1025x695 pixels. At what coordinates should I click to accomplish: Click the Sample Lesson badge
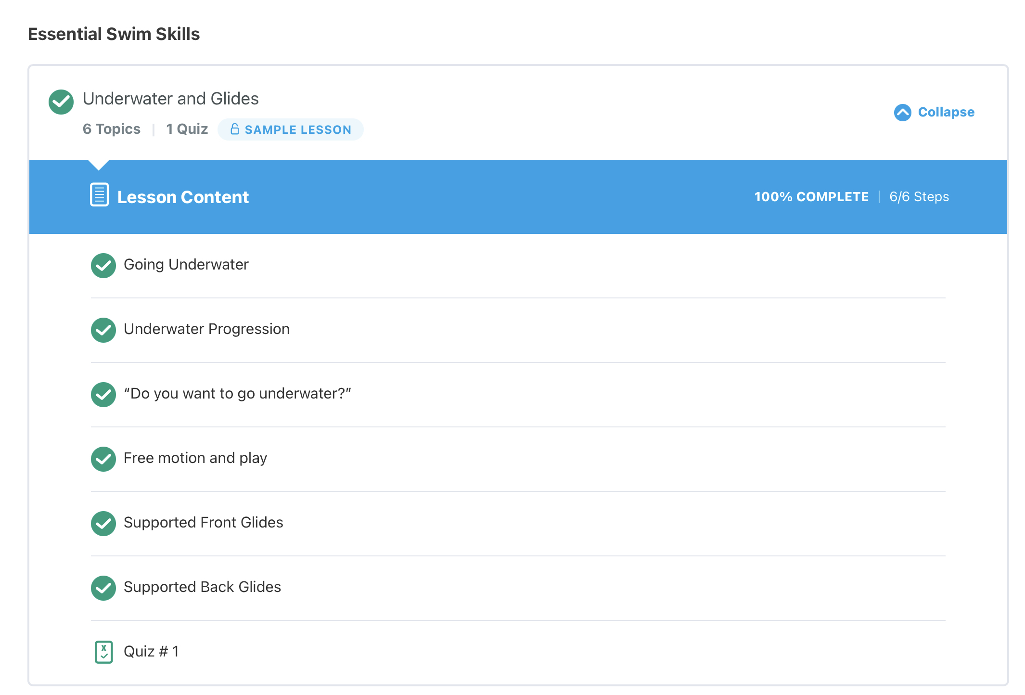(291, 129)
